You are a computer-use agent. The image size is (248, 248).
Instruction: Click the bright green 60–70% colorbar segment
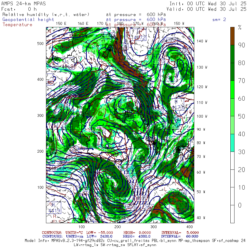pyautogui.click(x=232, y=90)
